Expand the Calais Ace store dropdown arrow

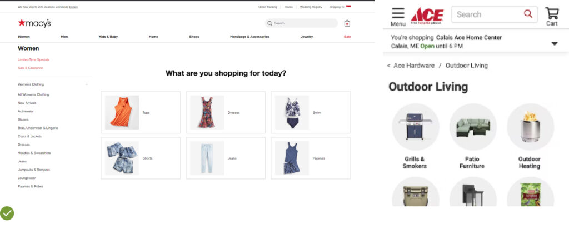(555, 43)
